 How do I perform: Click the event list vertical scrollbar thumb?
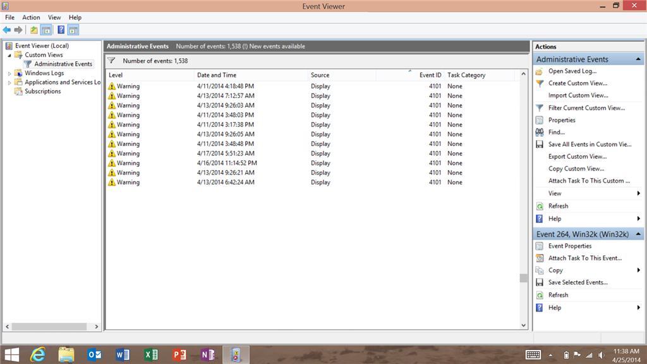(x=523, y=278)
